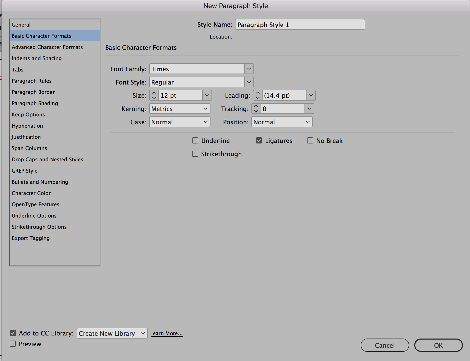
Task: Click the OK button
Action: [x=438, y=345]
